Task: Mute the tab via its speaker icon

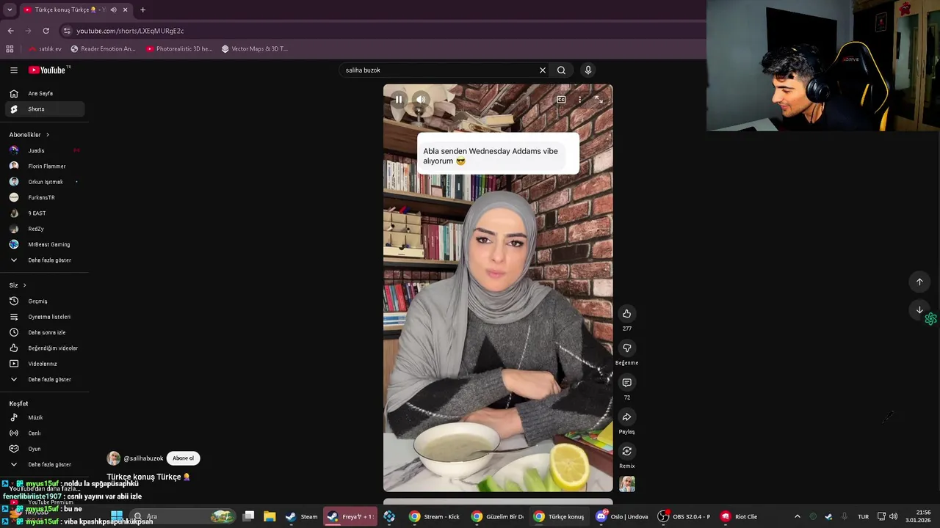Action: 113,10
